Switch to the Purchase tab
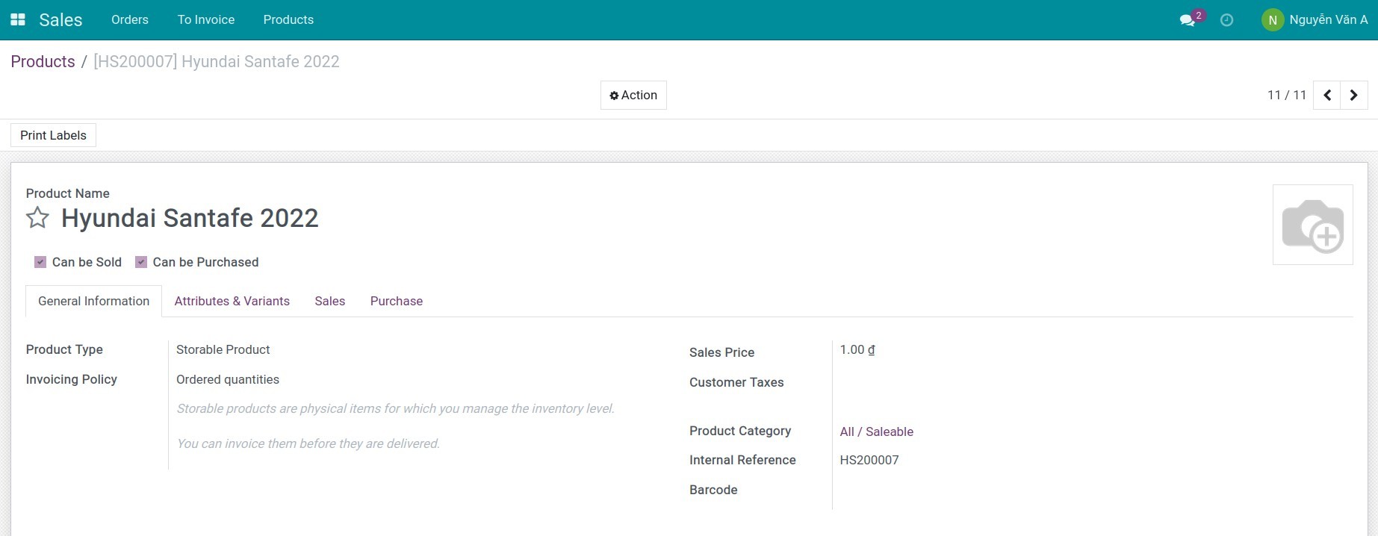The width and height of the screenshot is (1378, 536). pos(396,302)
